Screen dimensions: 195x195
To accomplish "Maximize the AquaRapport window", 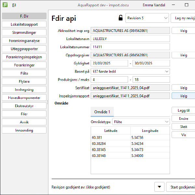I will click(187, 5).
